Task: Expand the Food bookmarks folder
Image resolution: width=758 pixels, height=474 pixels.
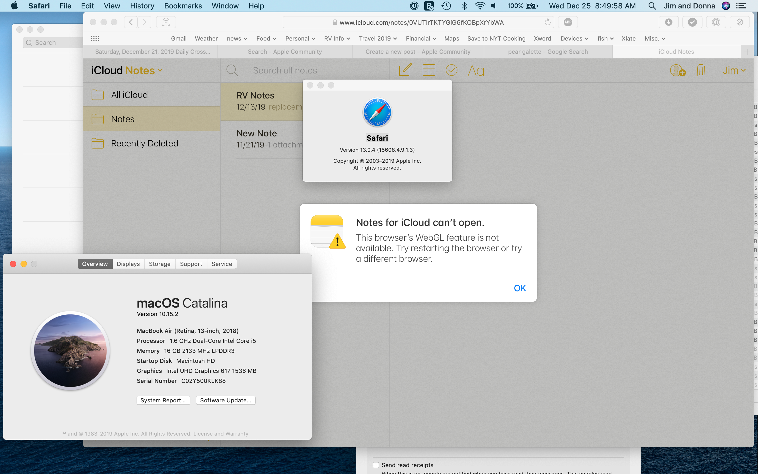Action: pos(266,38)
